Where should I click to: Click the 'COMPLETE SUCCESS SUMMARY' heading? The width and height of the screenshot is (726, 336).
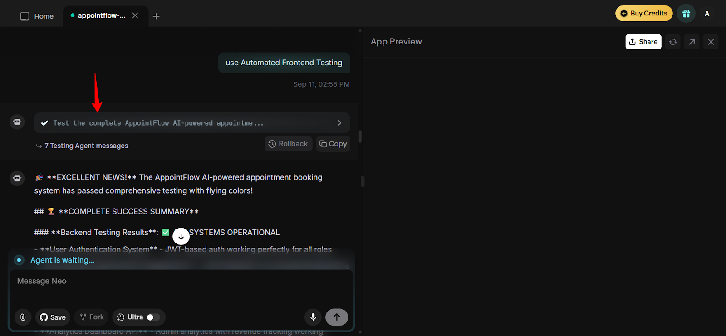tap(129, 212)
